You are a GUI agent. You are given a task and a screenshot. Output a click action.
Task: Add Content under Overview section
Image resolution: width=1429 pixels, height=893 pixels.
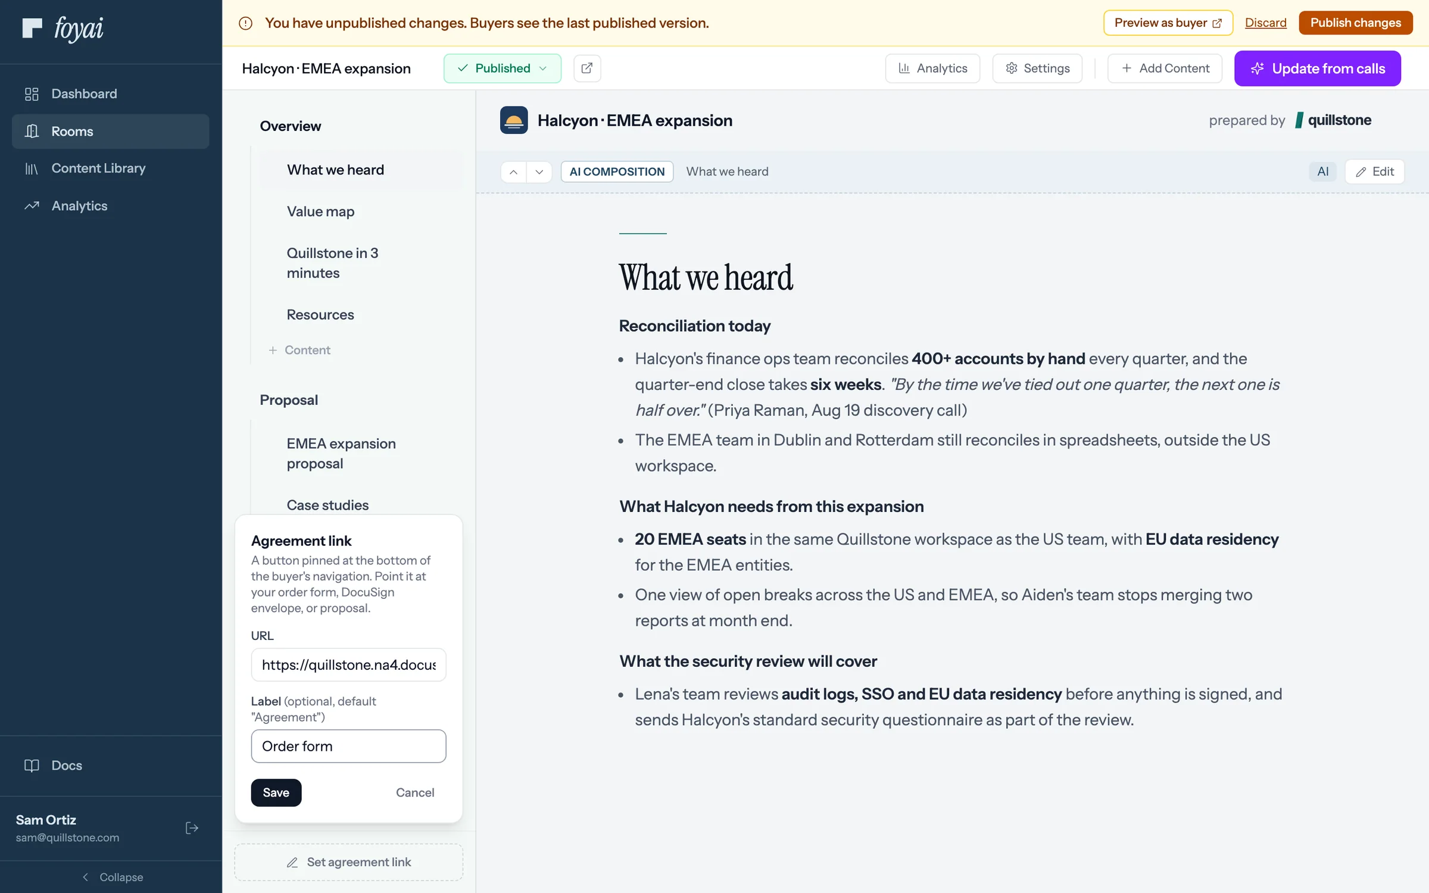click(x=299, y=350)
